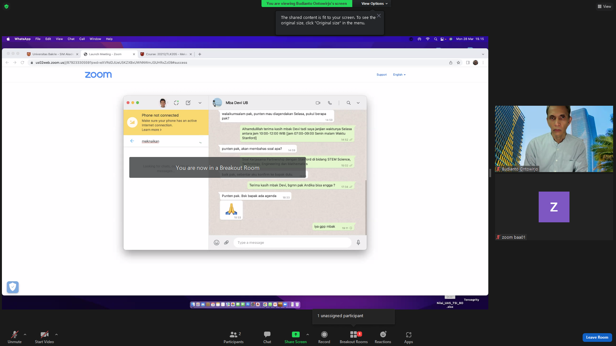Select the zoom baa01 participant tile

pos(554,207)
